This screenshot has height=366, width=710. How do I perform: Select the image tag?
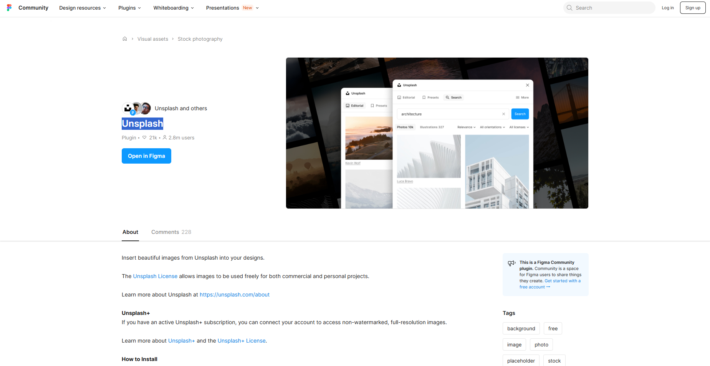[514, 344]
